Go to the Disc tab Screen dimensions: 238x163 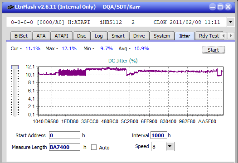pos(82,36)
